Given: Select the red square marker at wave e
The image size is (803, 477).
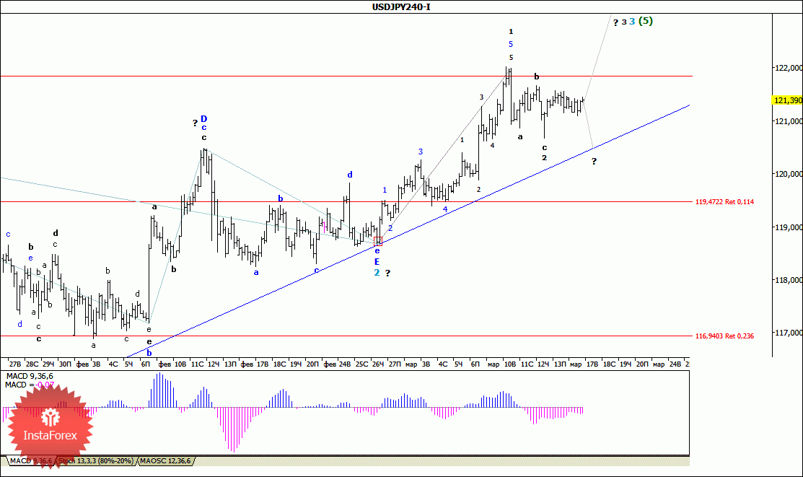Looking at the screenshot, I should click(378, 241).
